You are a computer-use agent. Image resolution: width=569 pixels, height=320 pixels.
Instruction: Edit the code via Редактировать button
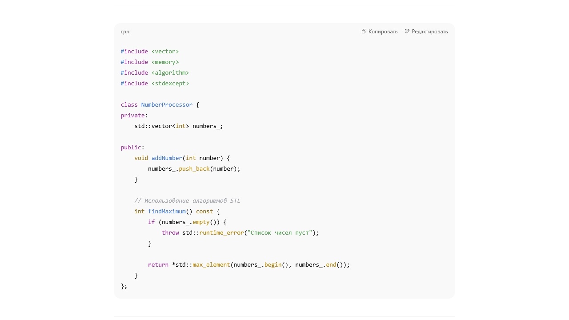point(429,31)
